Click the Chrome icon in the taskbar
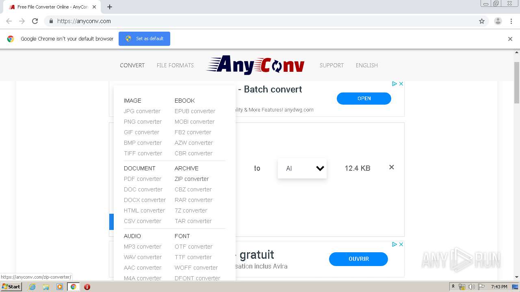 [73, 287]
